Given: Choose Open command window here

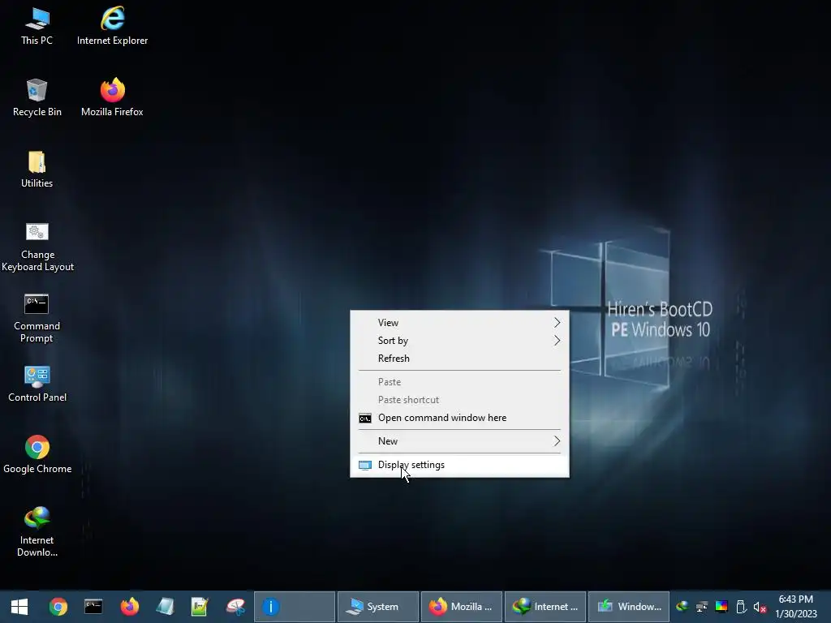Looking at the screenshot, I should click(x=459, y=418).
